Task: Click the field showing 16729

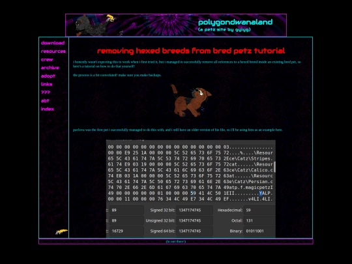Action: 126,231
